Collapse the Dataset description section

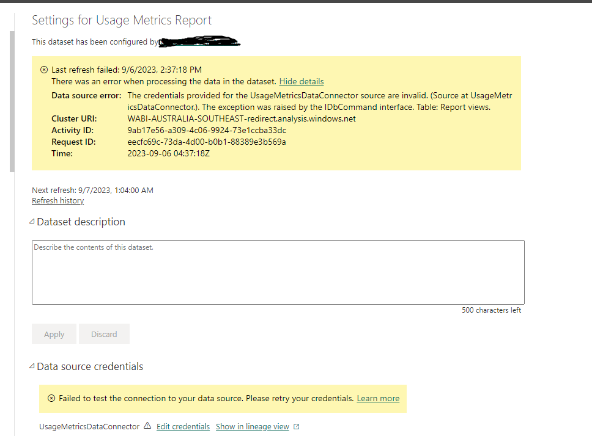[32, 222]
